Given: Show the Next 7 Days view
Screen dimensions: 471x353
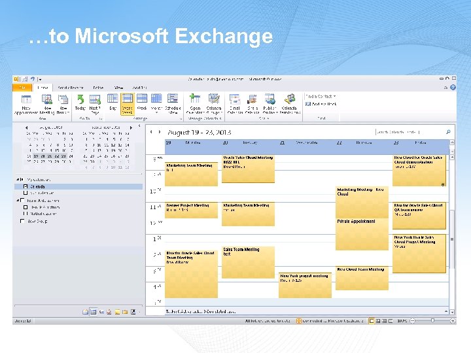Looking at the screenshot, I should click(x=95, y=105).
